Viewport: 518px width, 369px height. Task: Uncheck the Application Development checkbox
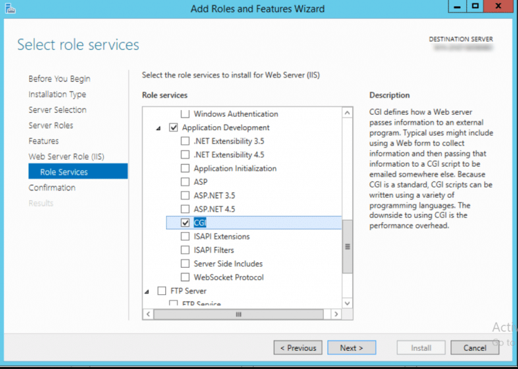(x=173, y=127)
